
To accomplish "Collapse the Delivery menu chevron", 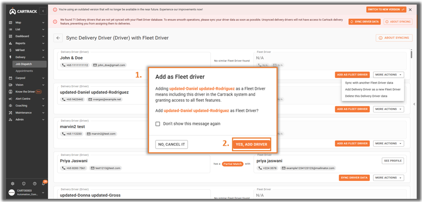I will 43,57.
